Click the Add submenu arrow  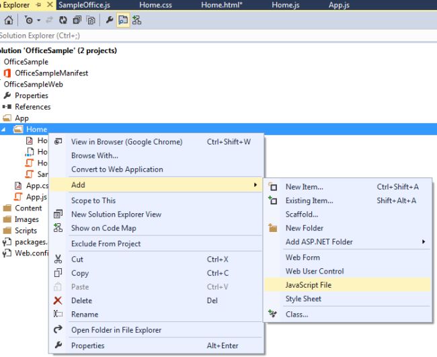click(255, 185)
